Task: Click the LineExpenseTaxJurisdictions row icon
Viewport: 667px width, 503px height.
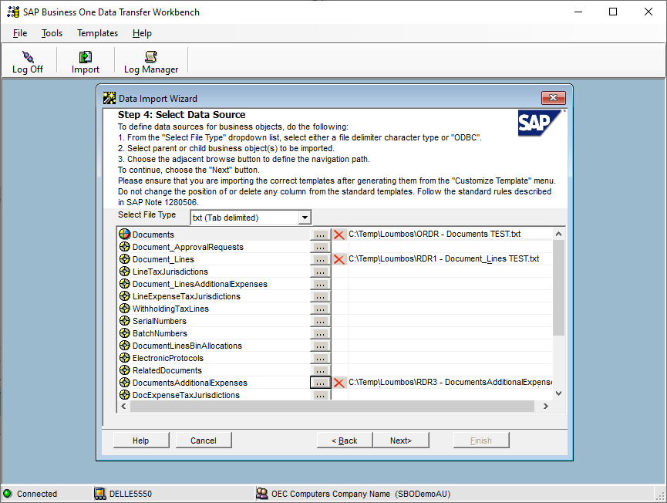Action: (x=124, y=296)
